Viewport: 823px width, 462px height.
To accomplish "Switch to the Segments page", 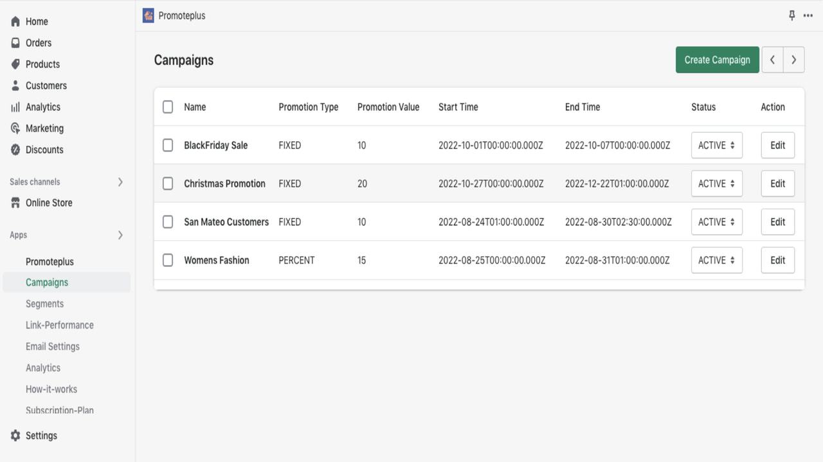I will (x=45, y=304).
